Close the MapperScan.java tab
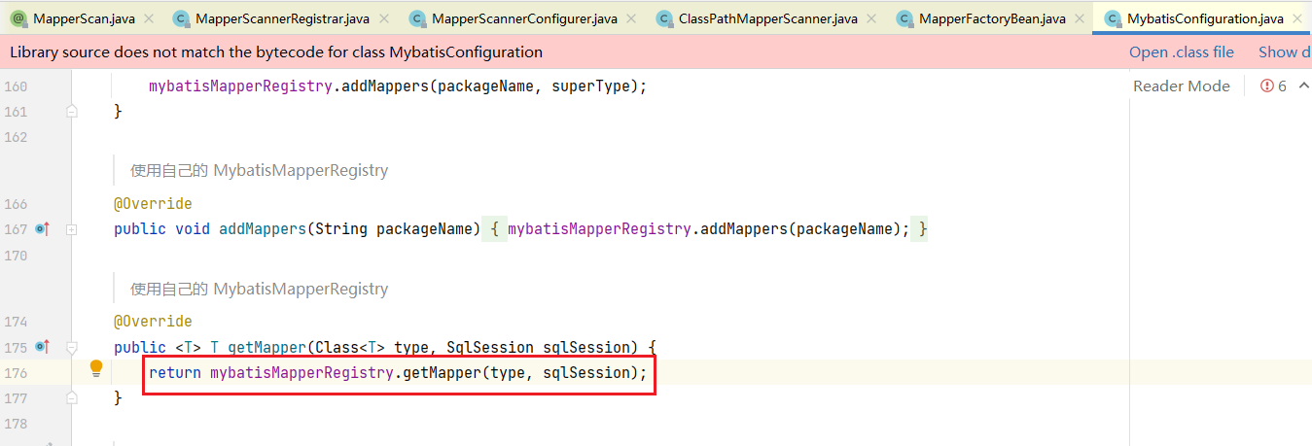The image size is (1312, 446). pos(150,18)
